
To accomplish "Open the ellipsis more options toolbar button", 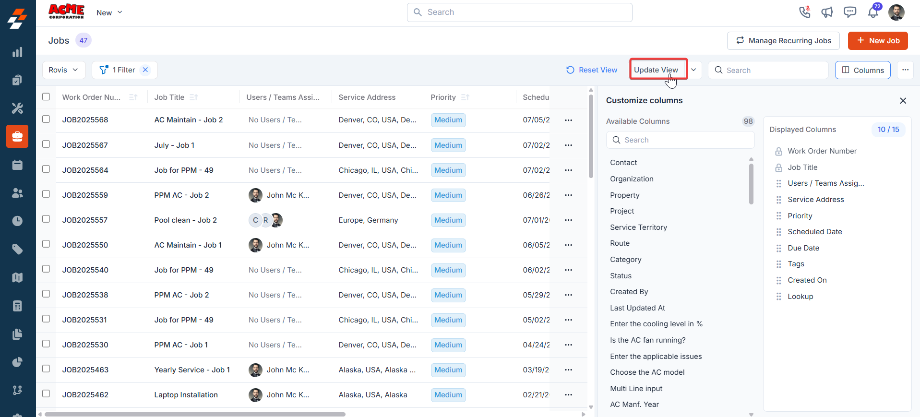I will (905, 70).
